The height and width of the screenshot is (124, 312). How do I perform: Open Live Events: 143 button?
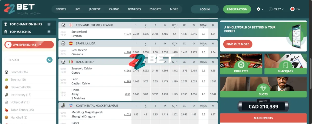pyautogui.click(x=29, y=45)
